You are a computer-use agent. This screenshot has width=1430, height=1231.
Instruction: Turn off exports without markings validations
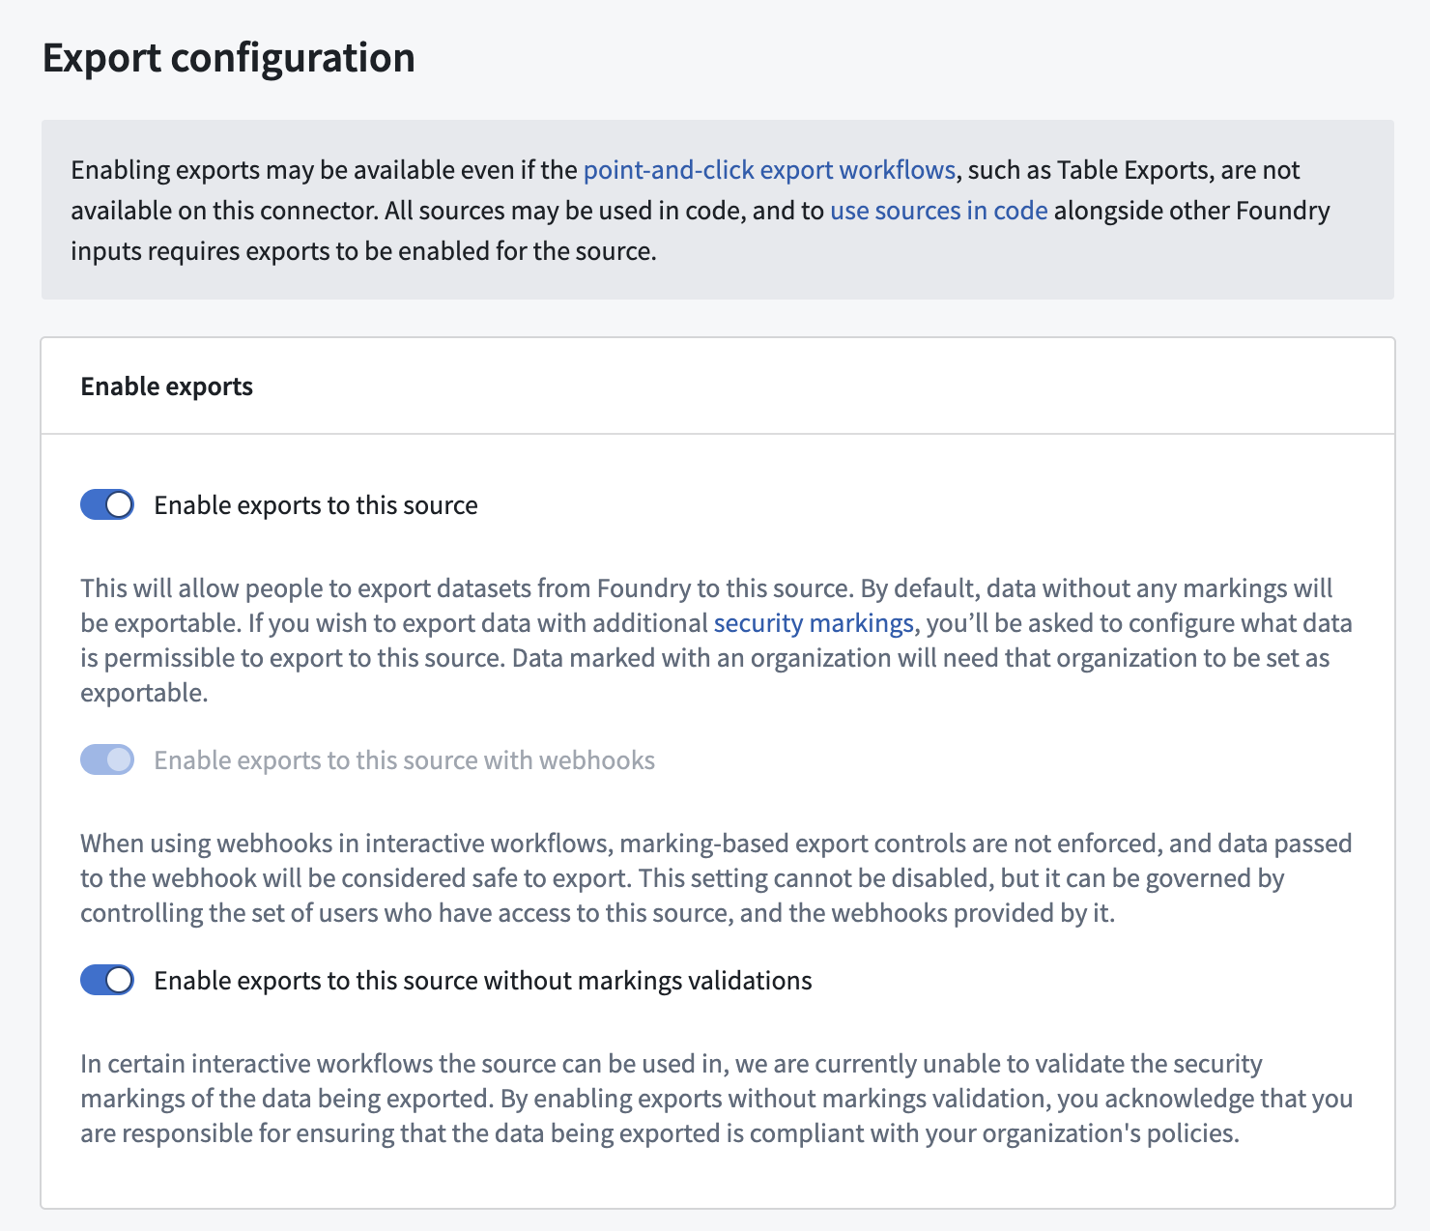pyautogui.click(x=106, y=980)
